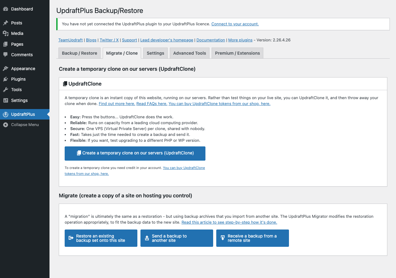Select the Migrate / Clone tab
Screen dimensions: 396x278
(122, 53)
